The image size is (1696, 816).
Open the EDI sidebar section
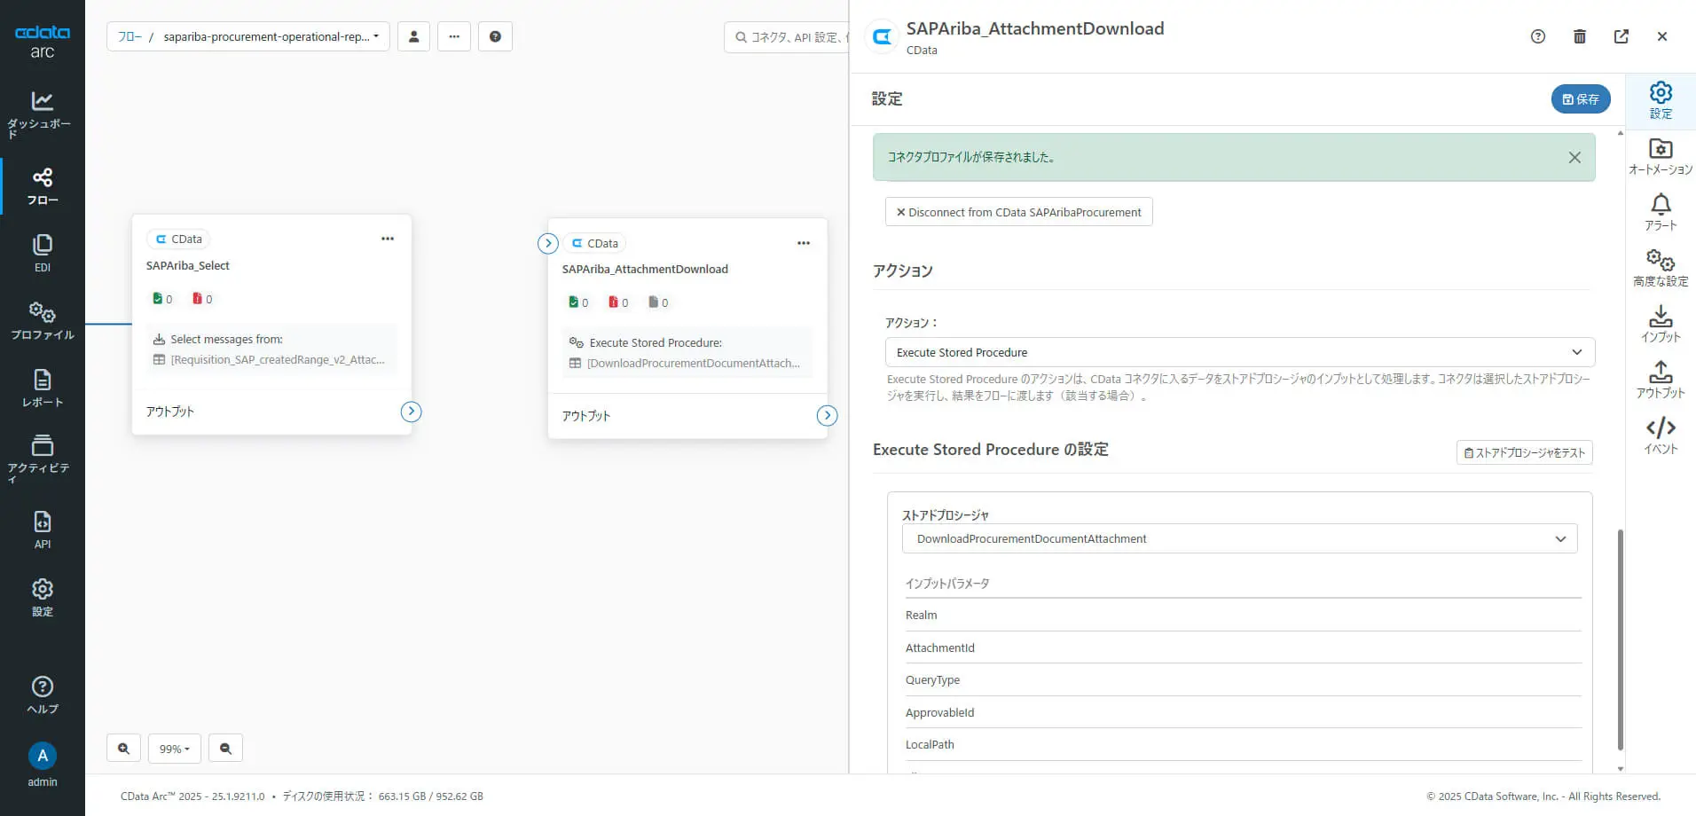coord(42,253)
